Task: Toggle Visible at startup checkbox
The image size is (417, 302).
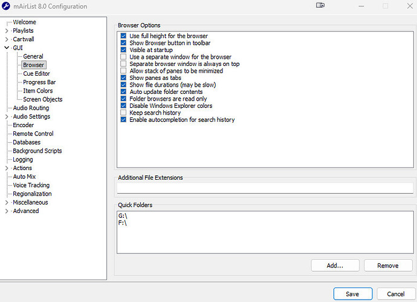Action: click(x=123, y=50)
